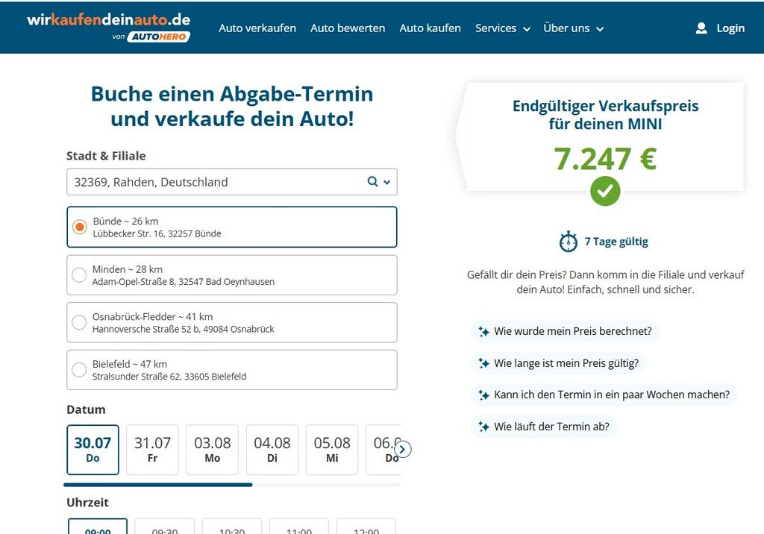Expand the Über uns menu chevron
The height and width of the screenshot is (534, 764).
[601, 29]
